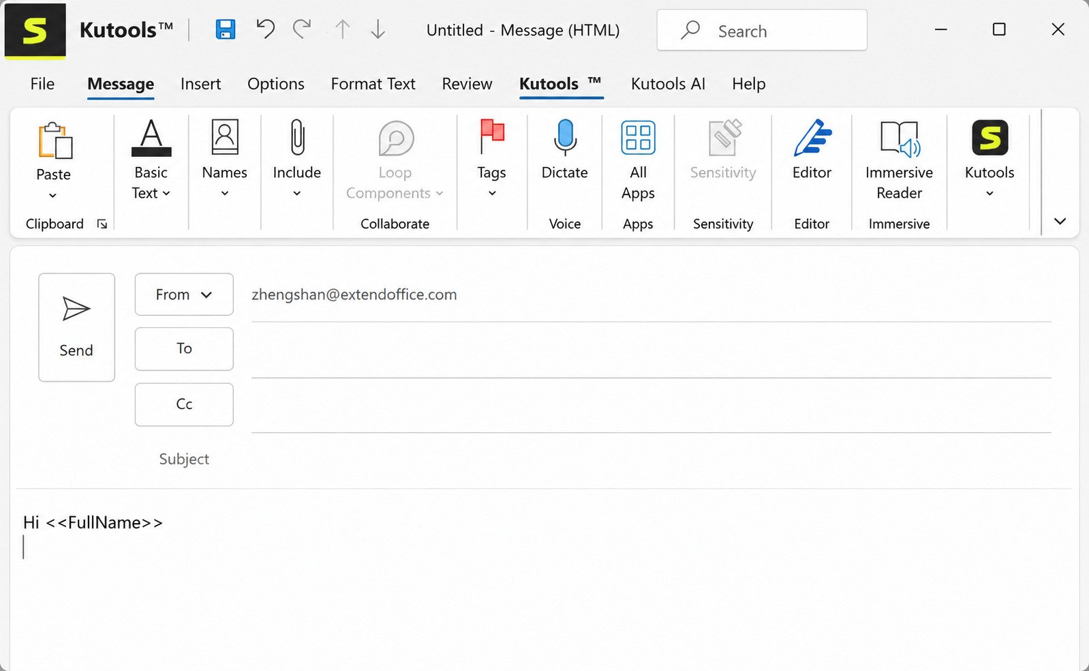The width and height of the screenshot is (1089, 671).
Task: Click the sender address zhengshan@extendoffice.com
Action: pyautogui.click(x=354, y=295)
